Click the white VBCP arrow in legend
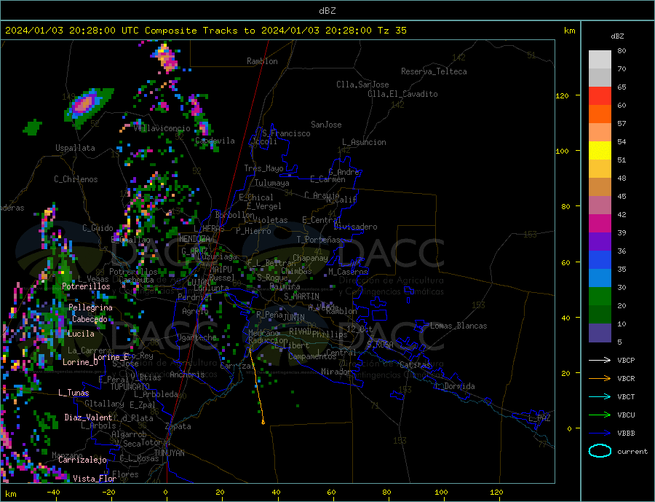 tap(600, 360)
